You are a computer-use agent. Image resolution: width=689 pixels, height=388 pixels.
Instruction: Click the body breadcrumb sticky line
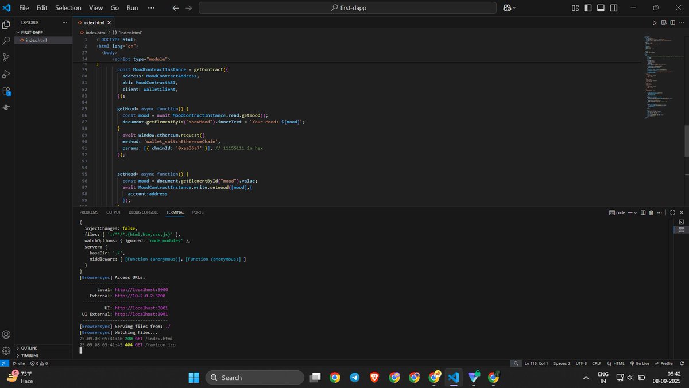(x=110, y=52)
